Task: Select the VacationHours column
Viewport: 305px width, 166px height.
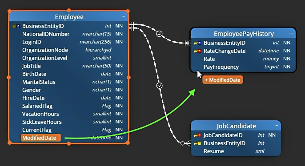Action: [x=40, y=114]
